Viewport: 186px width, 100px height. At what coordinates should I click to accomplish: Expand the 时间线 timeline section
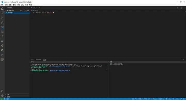(17, 97)
